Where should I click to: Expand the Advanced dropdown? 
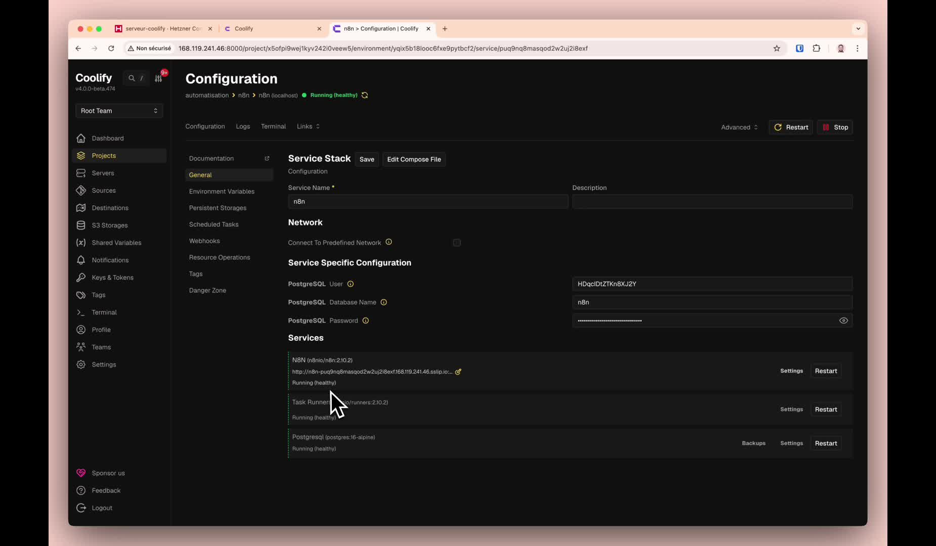[x=739, y=127]
